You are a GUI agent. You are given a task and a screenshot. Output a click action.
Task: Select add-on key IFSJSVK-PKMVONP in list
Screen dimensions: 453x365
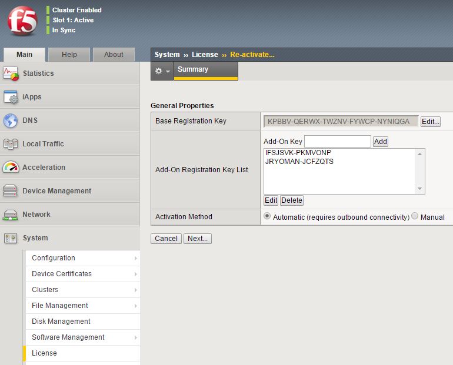pyautogui.click(x=298, y=153)
